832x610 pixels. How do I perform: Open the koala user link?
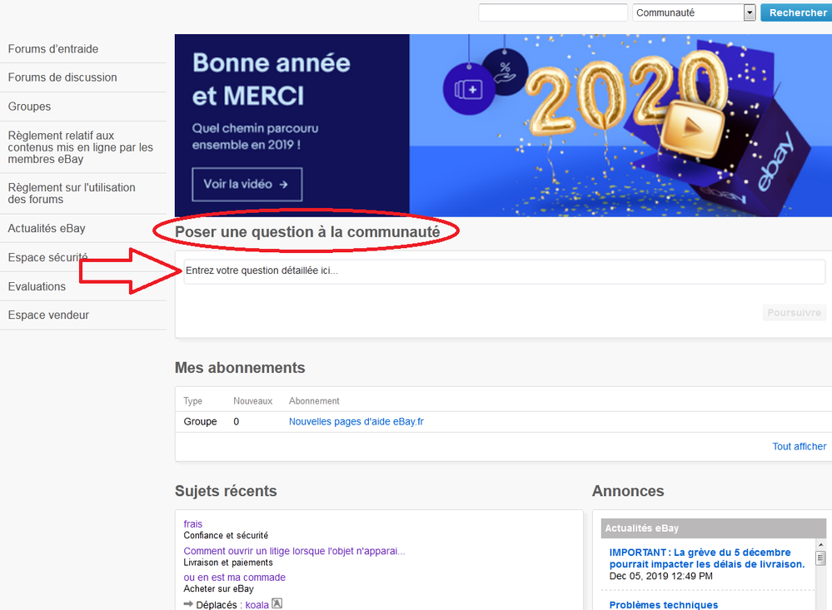pos(257,605)
